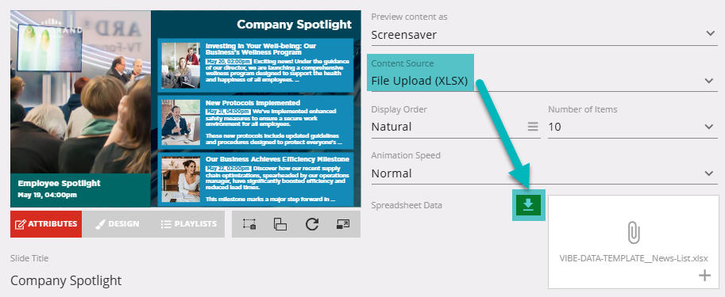Open the Number of Items dropdown
This screenshot has height=297, width=725.
tap(632, 127)
